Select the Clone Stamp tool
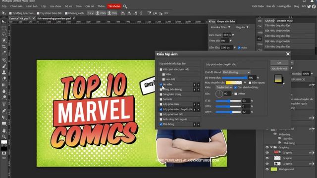Screen dimensions: 317x178 coord(4,72)
